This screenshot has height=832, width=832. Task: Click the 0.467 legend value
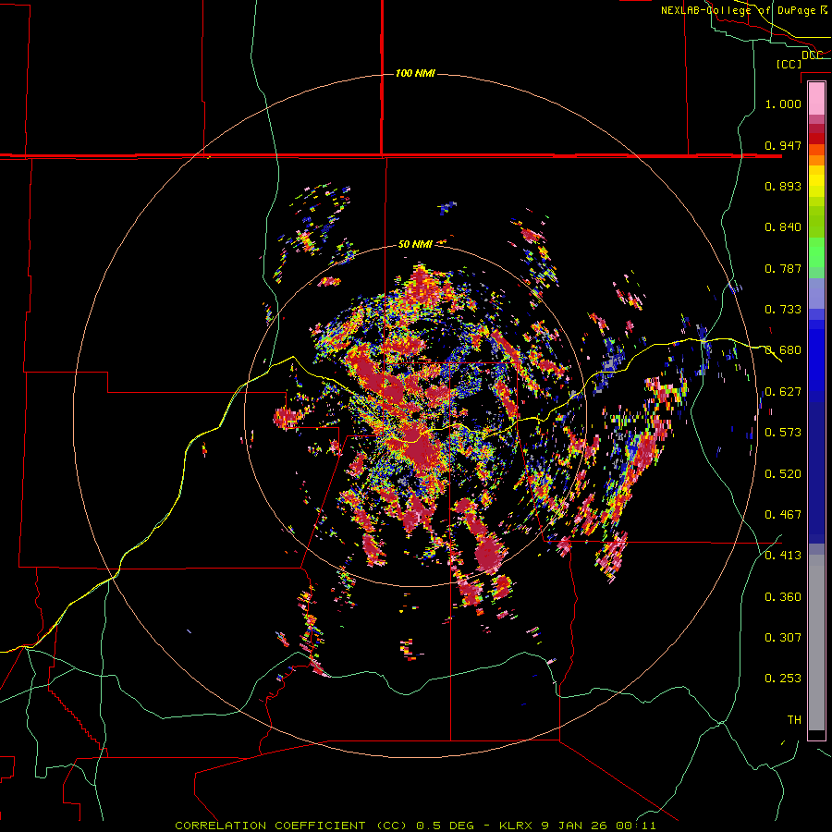pos(783,515)
